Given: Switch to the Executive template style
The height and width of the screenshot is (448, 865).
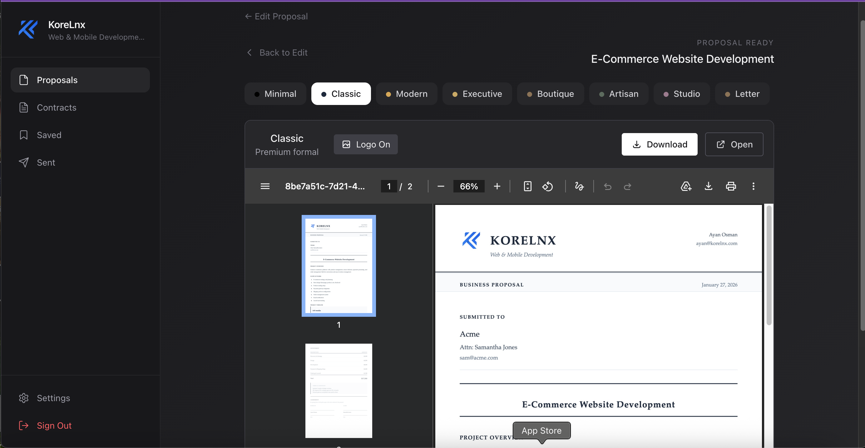Looking at the screenshot, I should point(477,94).
